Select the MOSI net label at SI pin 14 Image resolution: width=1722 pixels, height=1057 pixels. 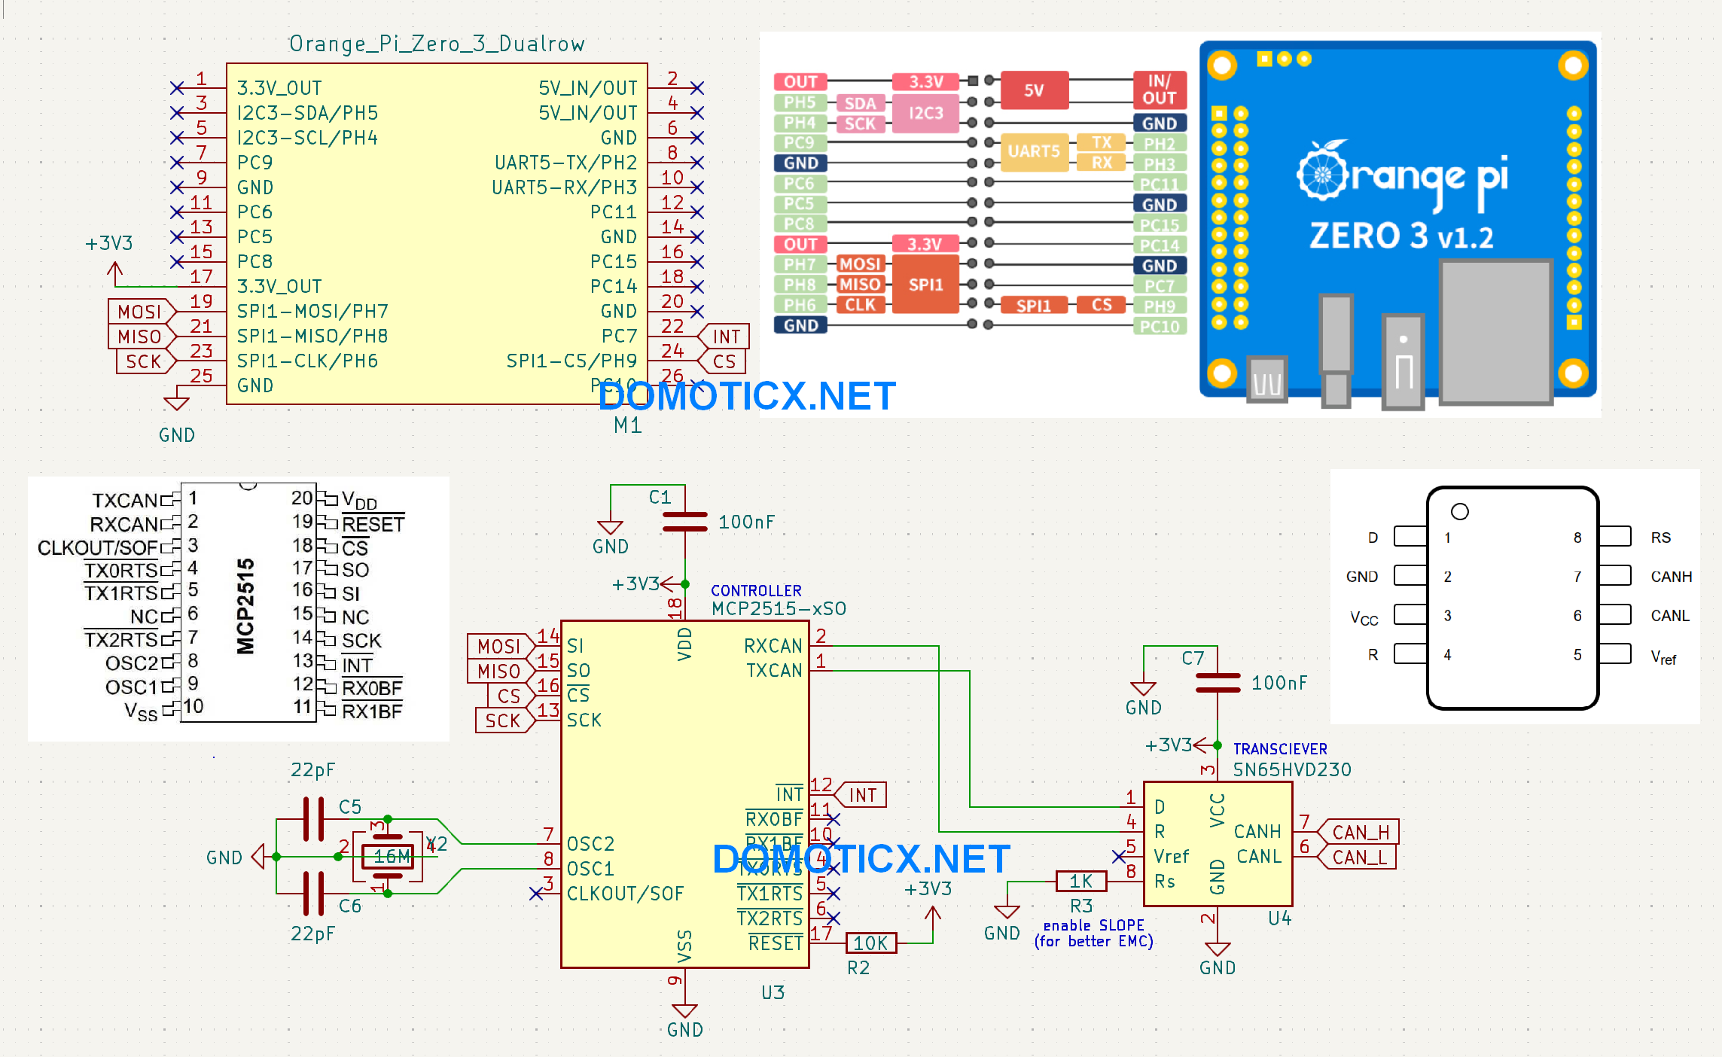(501, 647)
